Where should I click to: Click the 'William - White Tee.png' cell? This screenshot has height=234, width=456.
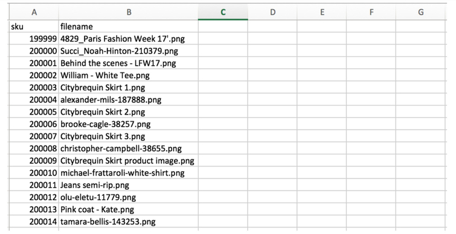pyautogui.click(x=129, y=75)
